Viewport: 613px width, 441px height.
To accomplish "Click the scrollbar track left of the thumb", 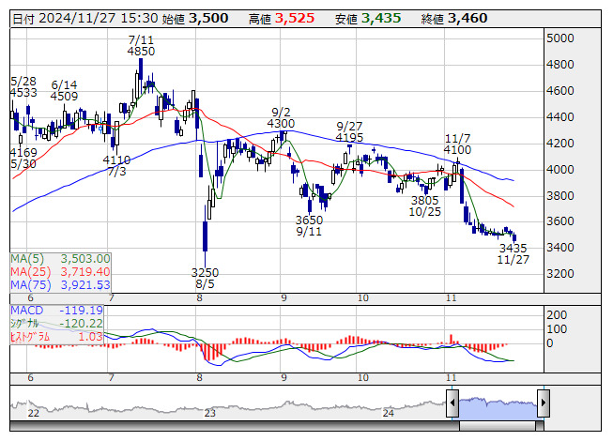I will [235, 426].
